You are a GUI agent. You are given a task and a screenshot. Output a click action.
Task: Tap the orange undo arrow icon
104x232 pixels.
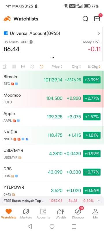point(42,67)
